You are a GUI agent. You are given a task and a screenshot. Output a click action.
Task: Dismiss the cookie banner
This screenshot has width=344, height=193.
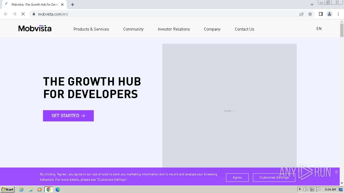click(336, 172)
